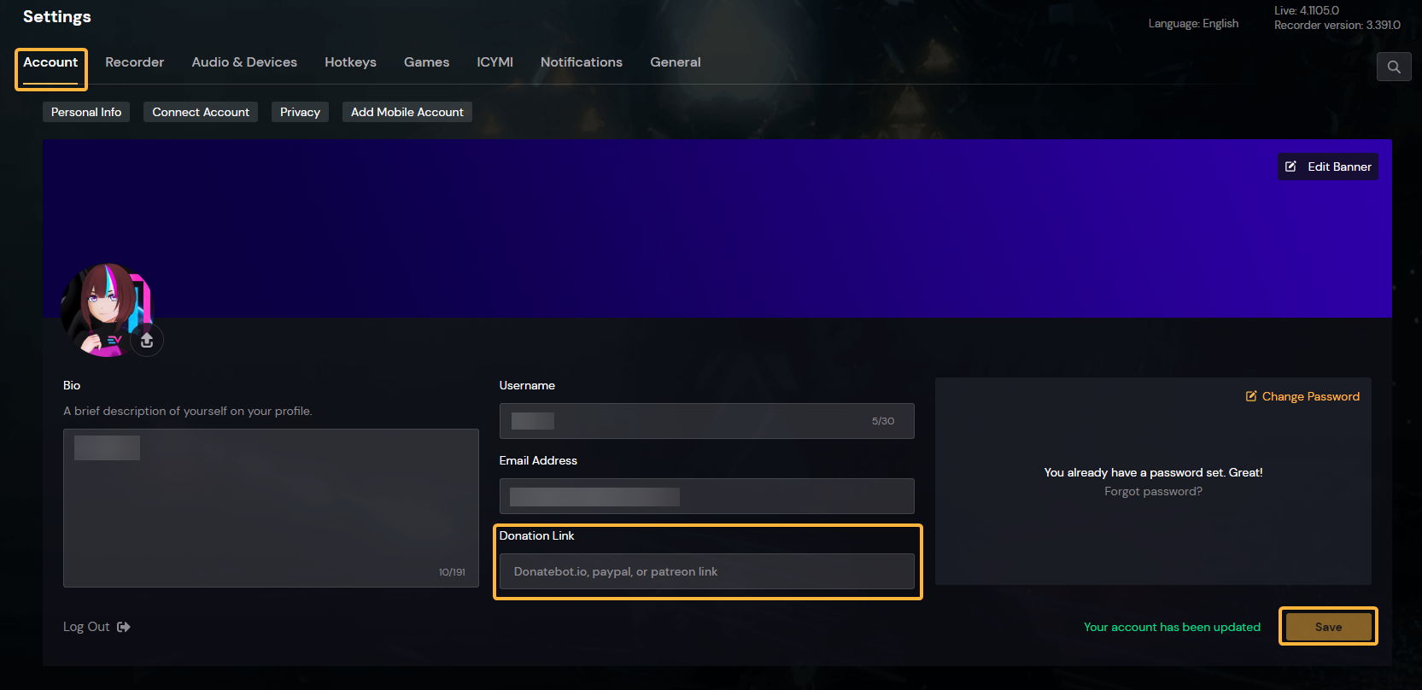Image resolution: width=1422 pixels, height=690 pixels.
Task: Open the ICYMI tab
Action: pos(494,62)
